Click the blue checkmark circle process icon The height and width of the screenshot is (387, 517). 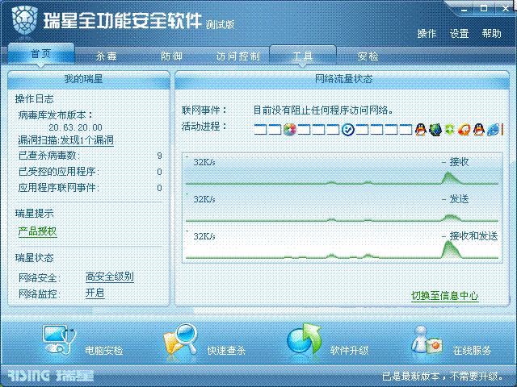tap(347, 130)
